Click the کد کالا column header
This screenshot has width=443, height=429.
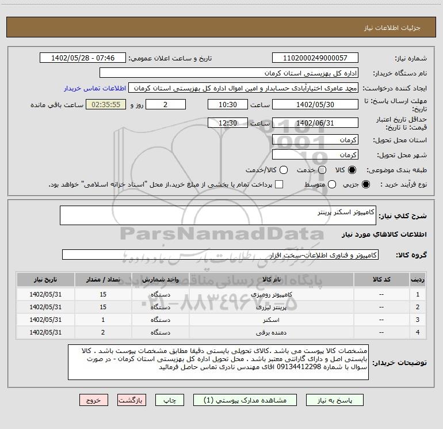coord(381,279)
